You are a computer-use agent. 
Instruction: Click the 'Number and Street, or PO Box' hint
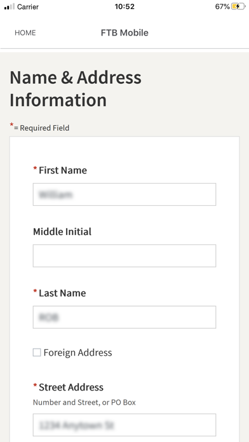(84, 402)
